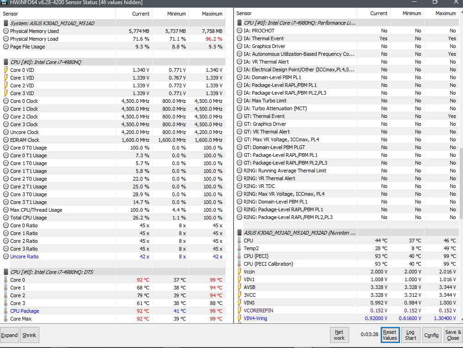
Task: Click the 96.2 % memory load maximum value
Action: point(214,39)
